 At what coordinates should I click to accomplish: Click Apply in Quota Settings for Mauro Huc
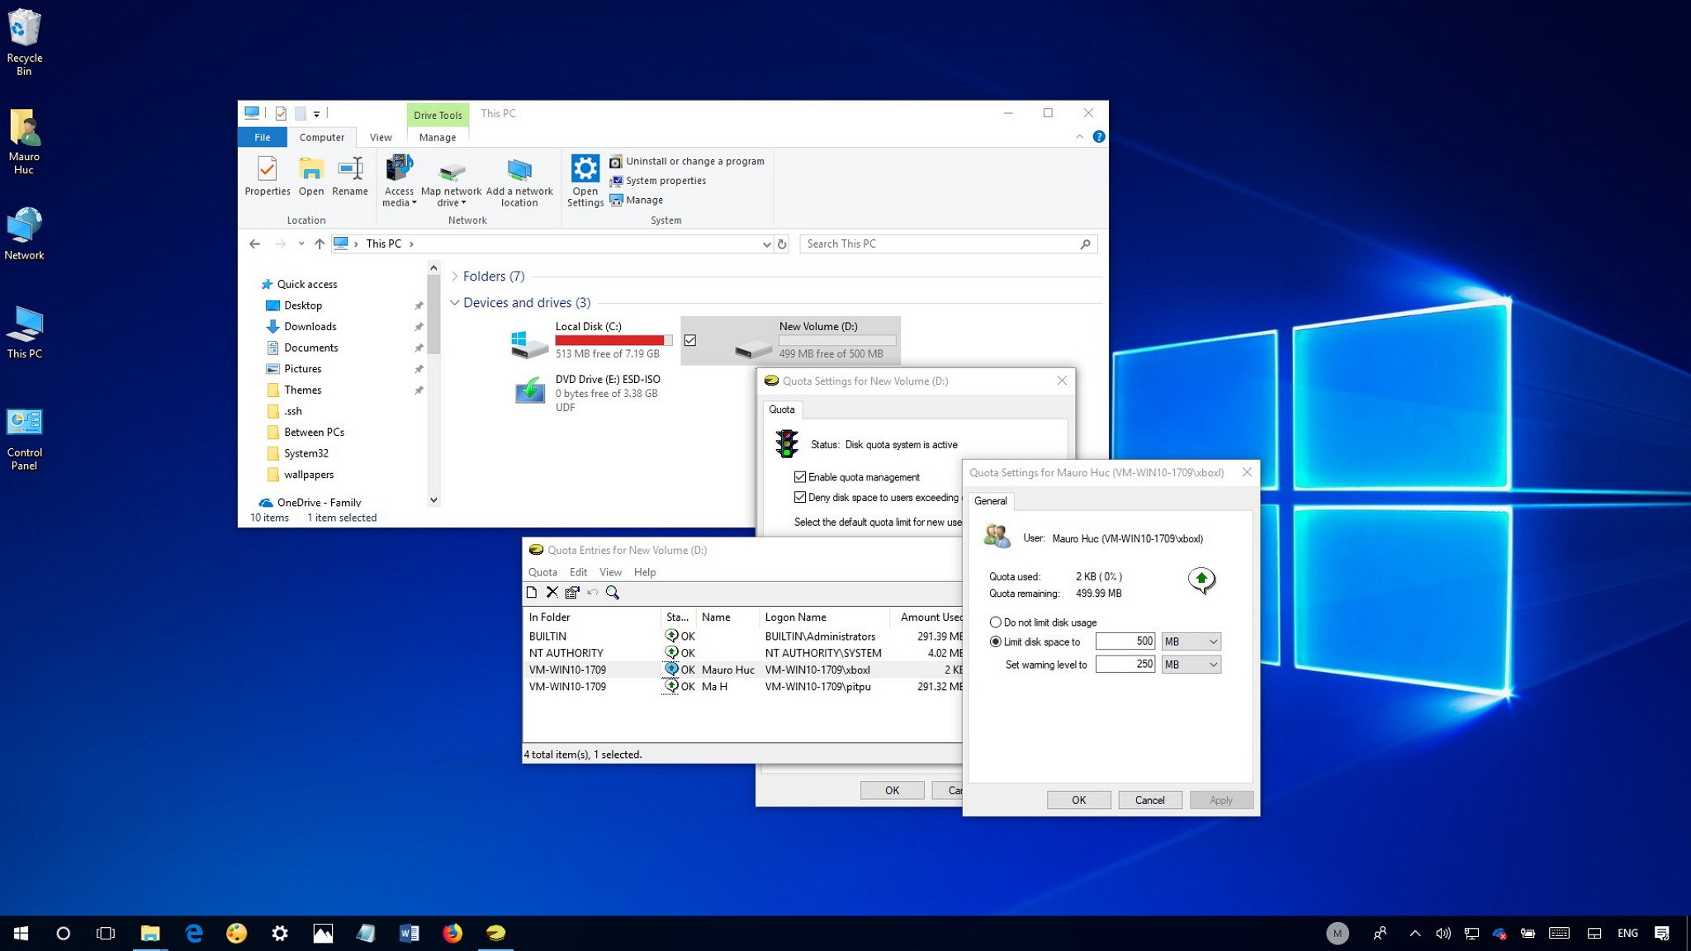pyautogui.click(x=1220, y=799)
